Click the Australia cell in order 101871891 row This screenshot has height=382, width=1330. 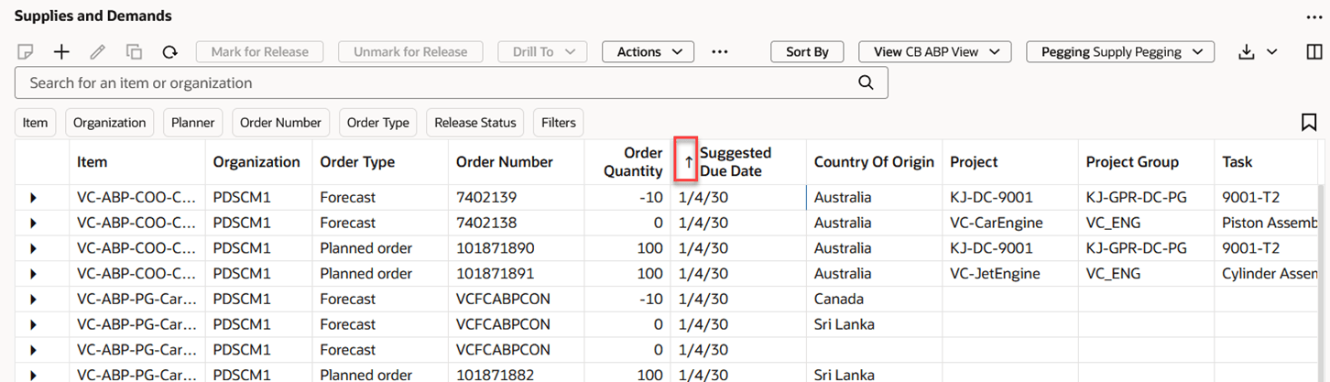pyautogui.click(x=874, y=274)
